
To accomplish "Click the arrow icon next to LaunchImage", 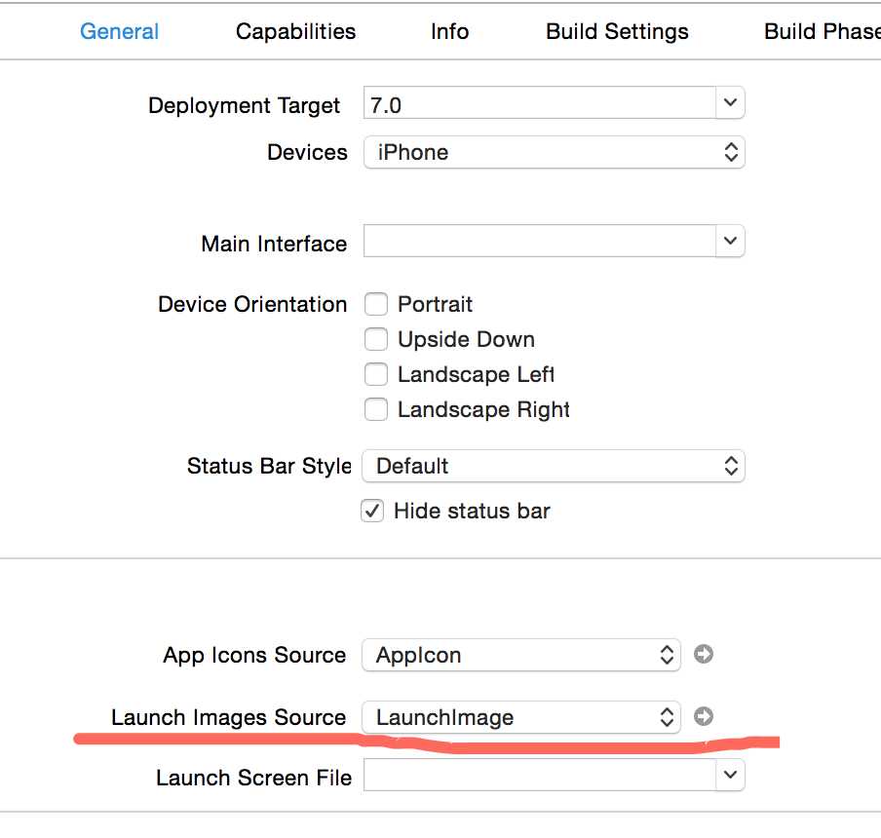I will pyautogui.click(x=703, y=716).
